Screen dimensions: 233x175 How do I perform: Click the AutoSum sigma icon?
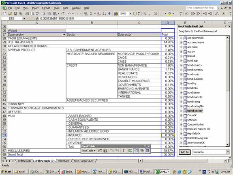click(x=91, y=14)
